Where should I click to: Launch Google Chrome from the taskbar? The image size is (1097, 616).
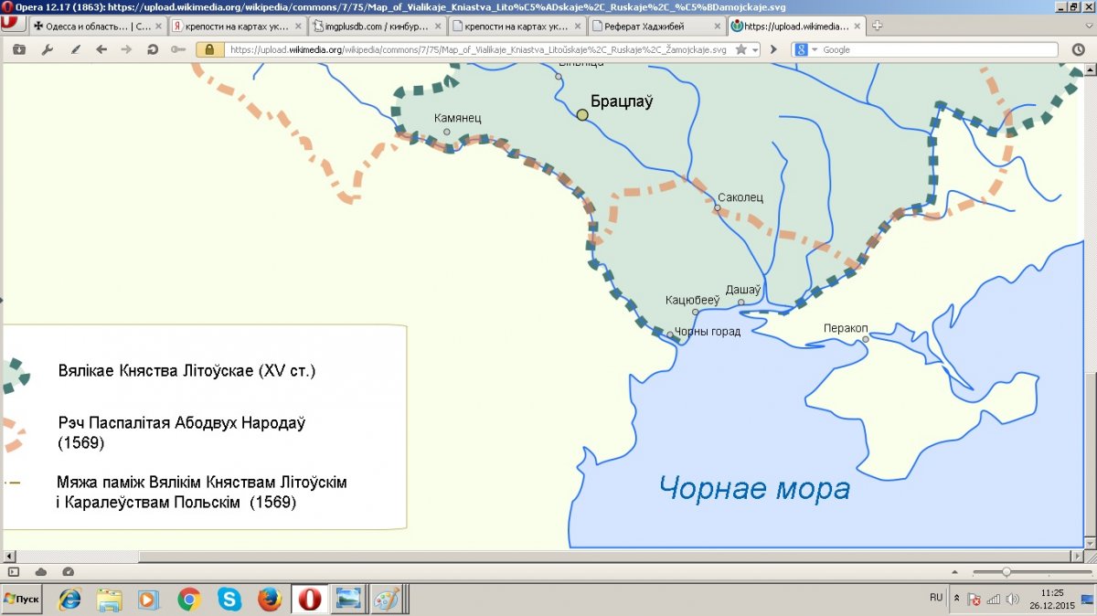(x=189, y=599)
